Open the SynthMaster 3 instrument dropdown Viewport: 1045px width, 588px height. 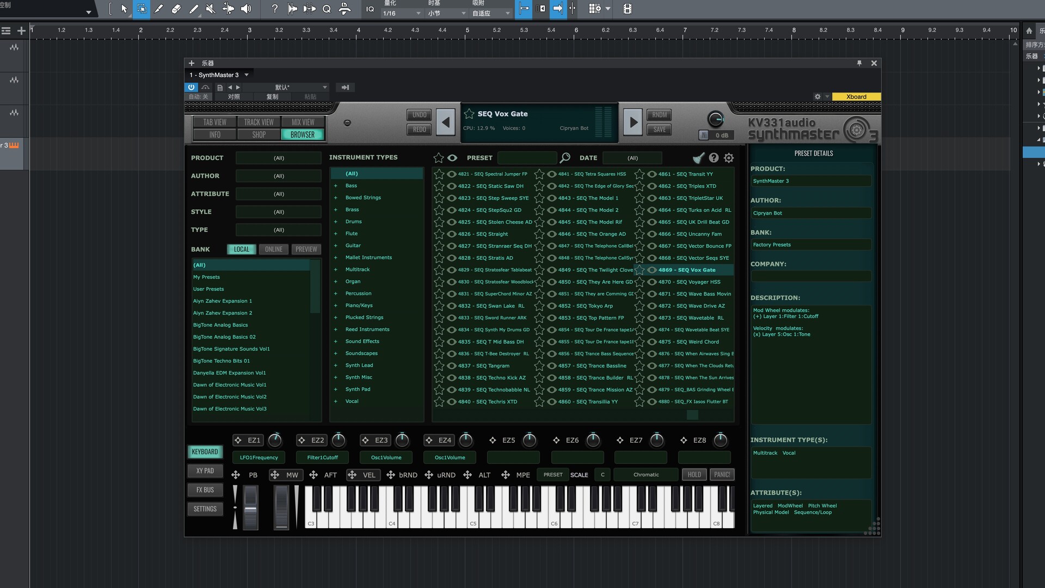click(247, 75)
